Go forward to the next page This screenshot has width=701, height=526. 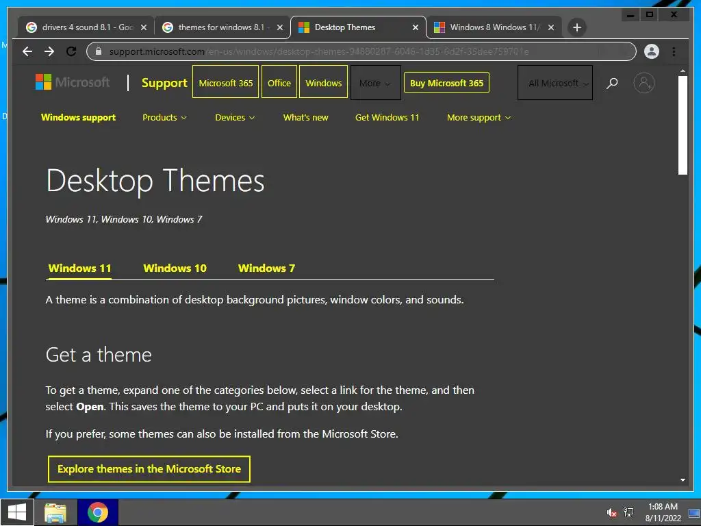point(49,51)
